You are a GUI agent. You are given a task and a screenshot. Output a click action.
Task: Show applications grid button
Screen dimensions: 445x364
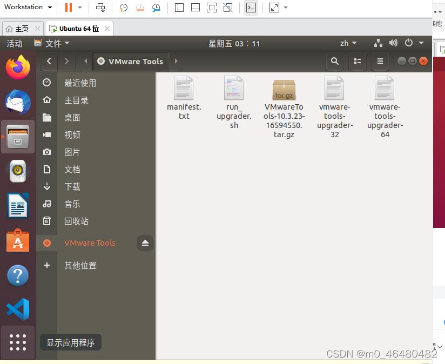click(18, 342)
